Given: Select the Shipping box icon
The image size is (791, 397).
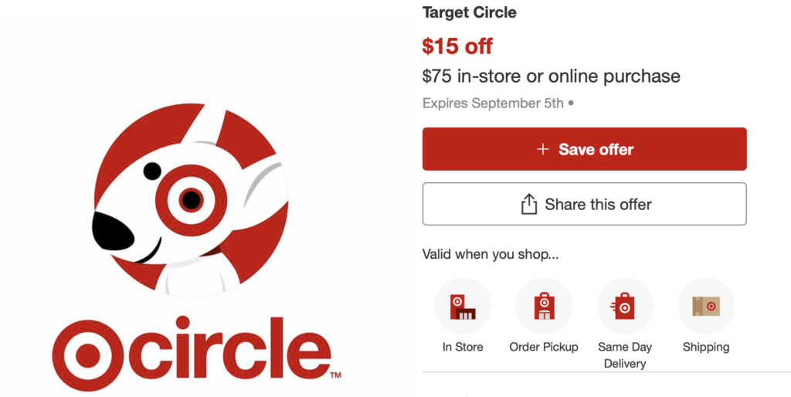Looking at the screenshot, I should click(706, 306).
